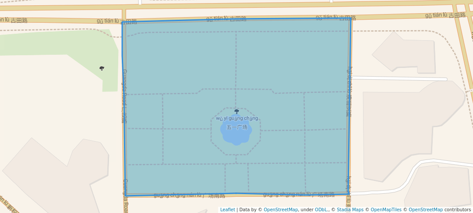Viewport: 473px width, 213px height.
Task: Click the 五一广场 Chinese place label
Action: pos(236,127)
